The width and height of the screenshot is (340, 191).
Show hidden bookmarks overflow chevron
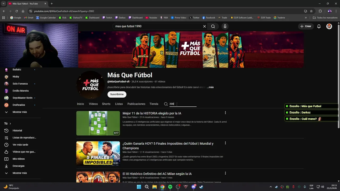click(x=306, y=18)
